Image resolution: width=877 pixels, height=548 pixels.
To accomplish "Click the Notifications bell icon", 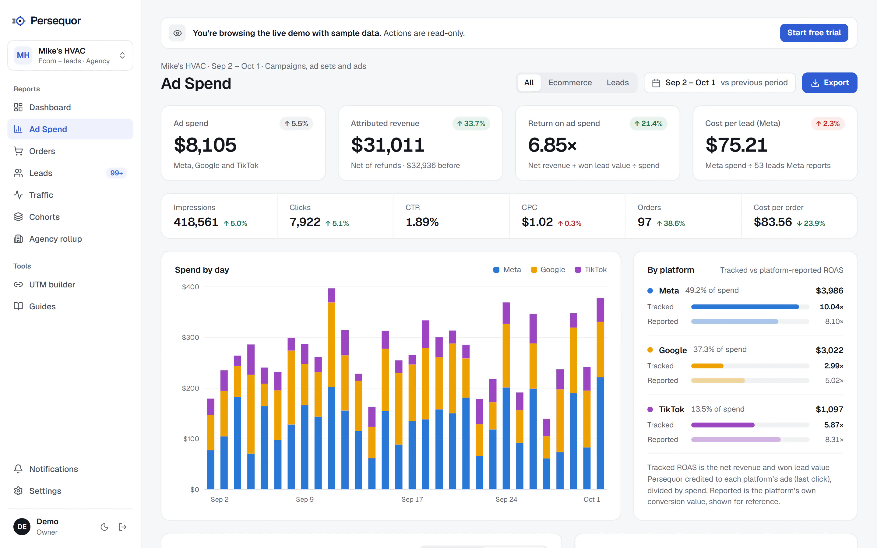I will pyautogui.click(x=18, y=469).
